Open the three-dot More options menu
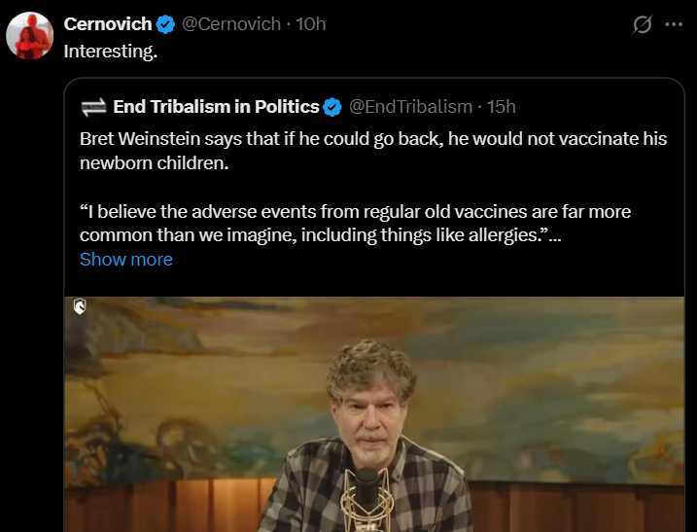Viewport: 697px width, 532px height. coord(673,25)
